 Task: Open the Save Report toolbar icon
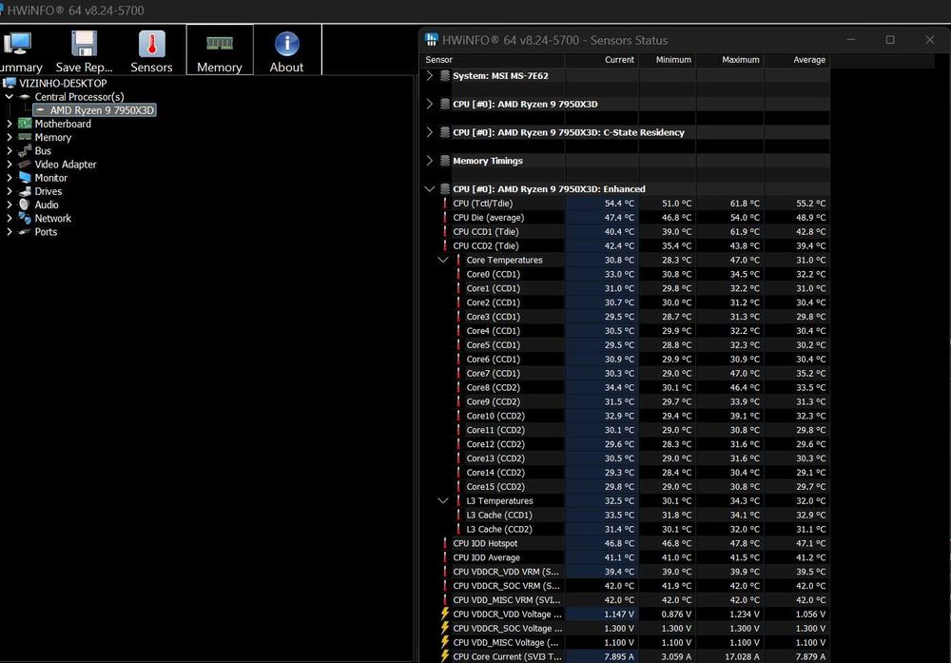(85, 51)
